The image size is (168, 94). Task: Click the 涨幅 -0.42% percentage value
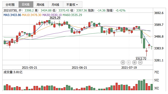point(120,11)
